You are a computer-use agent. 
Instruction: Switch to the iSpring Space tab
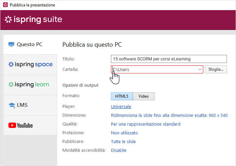(x=30, y=65)
